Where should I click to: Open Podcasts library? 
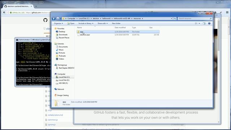[62, 56]
